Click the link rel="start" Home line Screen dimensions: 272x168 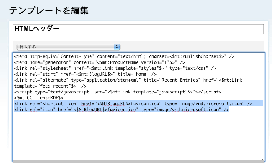pos(85,74)
